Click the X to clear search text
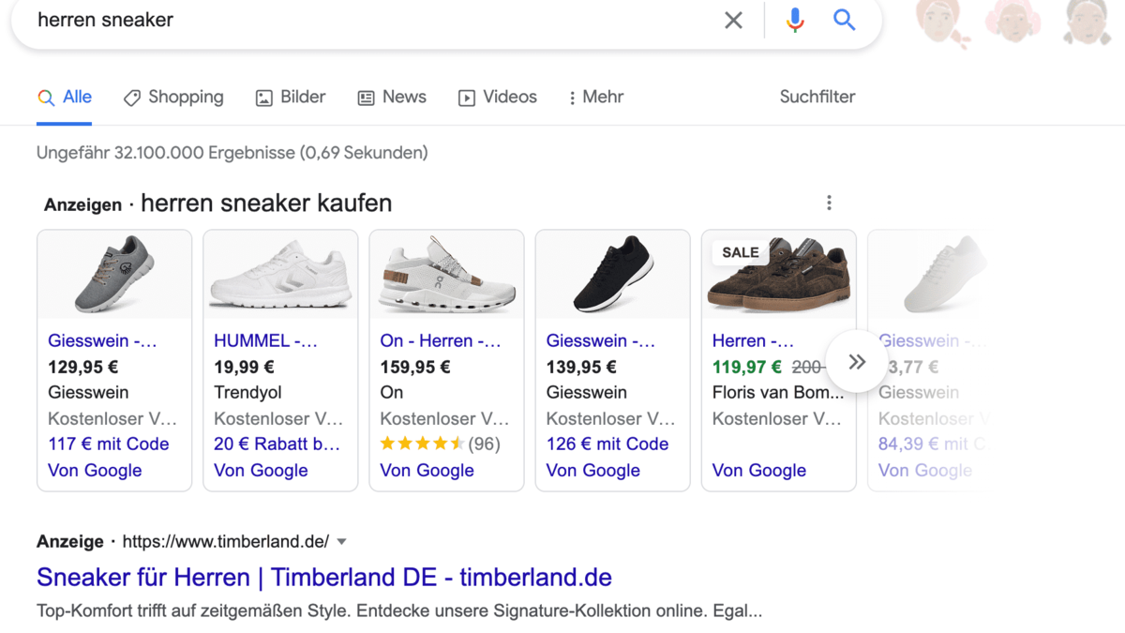The height and width of the screenshot is (633, 1125). [733, 20]
